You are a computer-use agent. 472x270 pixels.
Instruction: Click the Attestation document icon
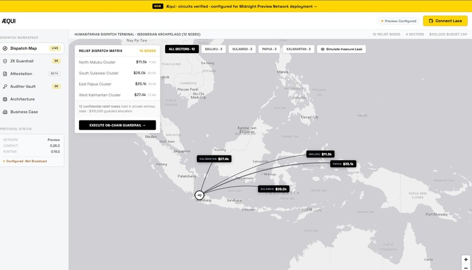5,74
